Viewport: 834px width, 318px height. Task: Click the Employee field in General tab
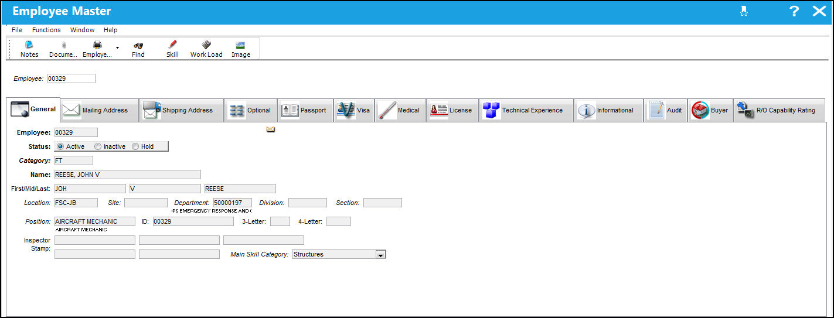click(x=76, y=132)
